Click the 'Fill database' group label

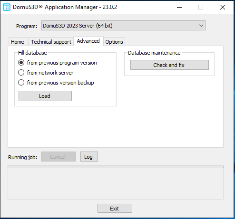32,53
